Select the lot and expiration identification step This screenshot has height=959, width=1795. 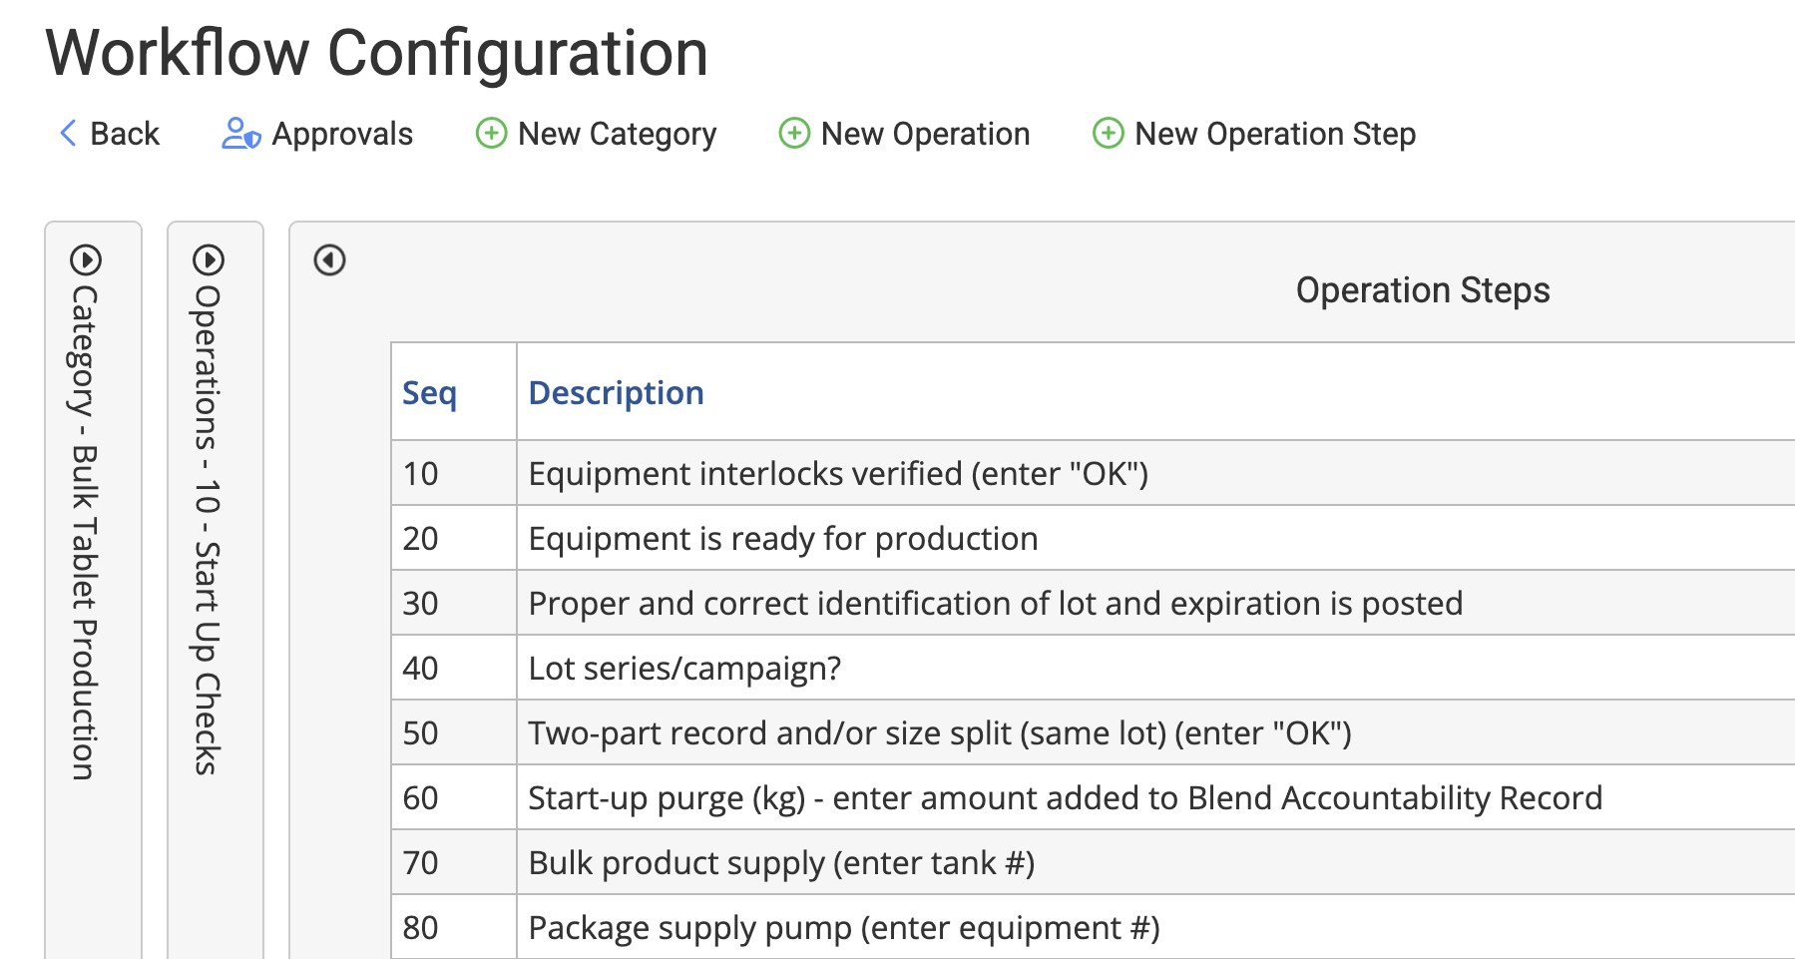[995, 604]
